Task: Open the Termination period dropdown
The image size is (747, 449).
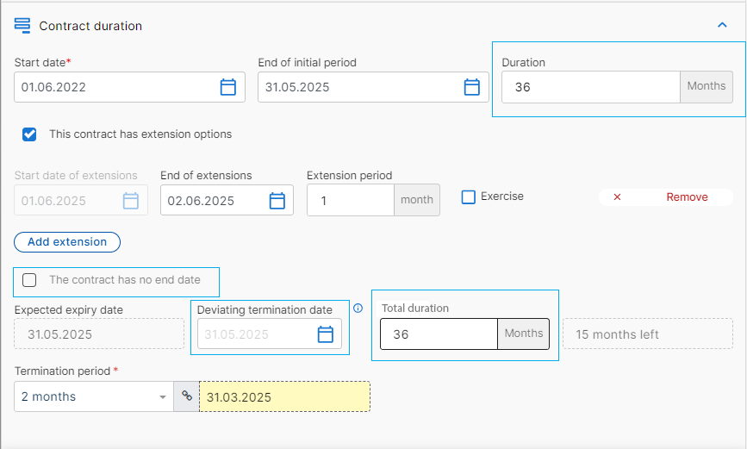Action: click(x=94, y=396)
